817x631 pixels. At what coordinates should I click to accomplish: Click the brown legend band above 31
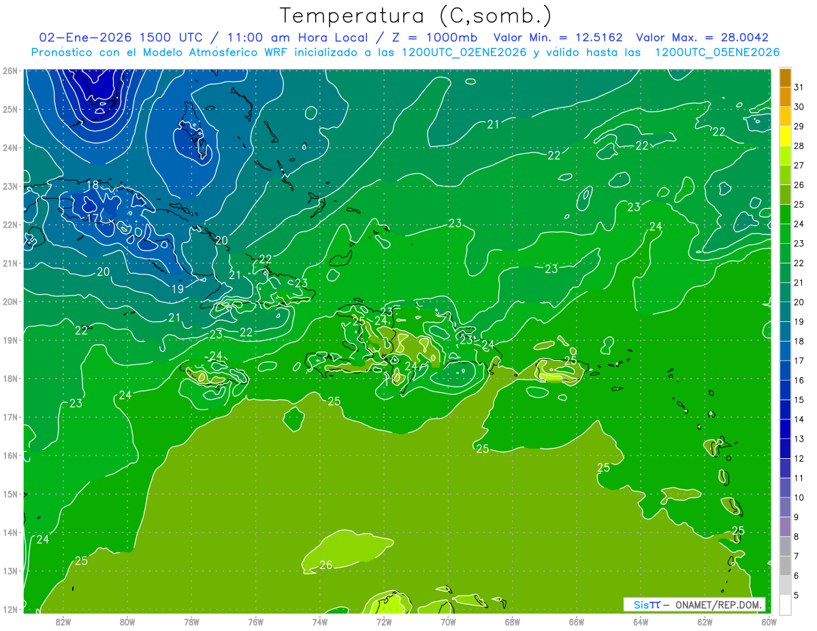785,78
